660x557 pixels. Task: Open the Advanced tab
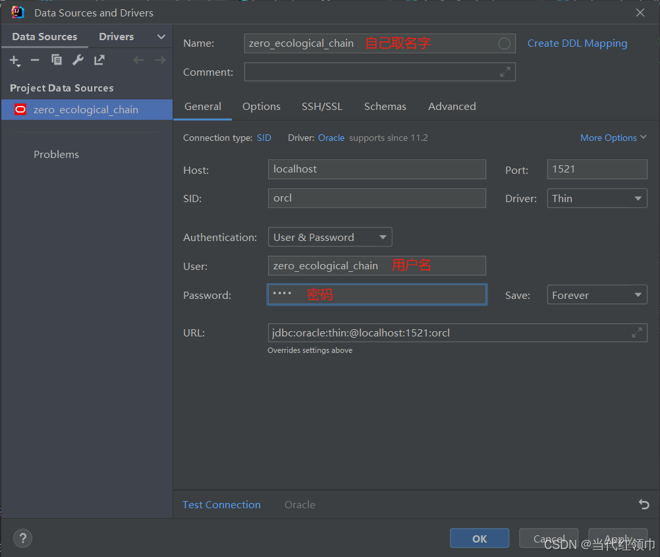(452, 107)
